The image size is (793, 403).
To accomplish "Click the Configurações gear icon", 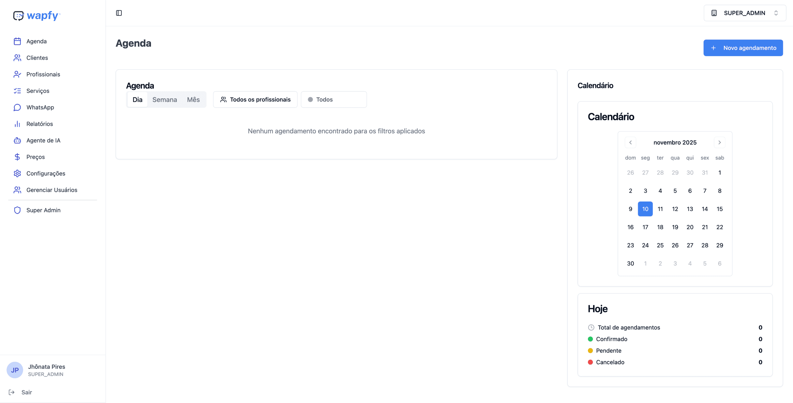I will tap(17, 173).
